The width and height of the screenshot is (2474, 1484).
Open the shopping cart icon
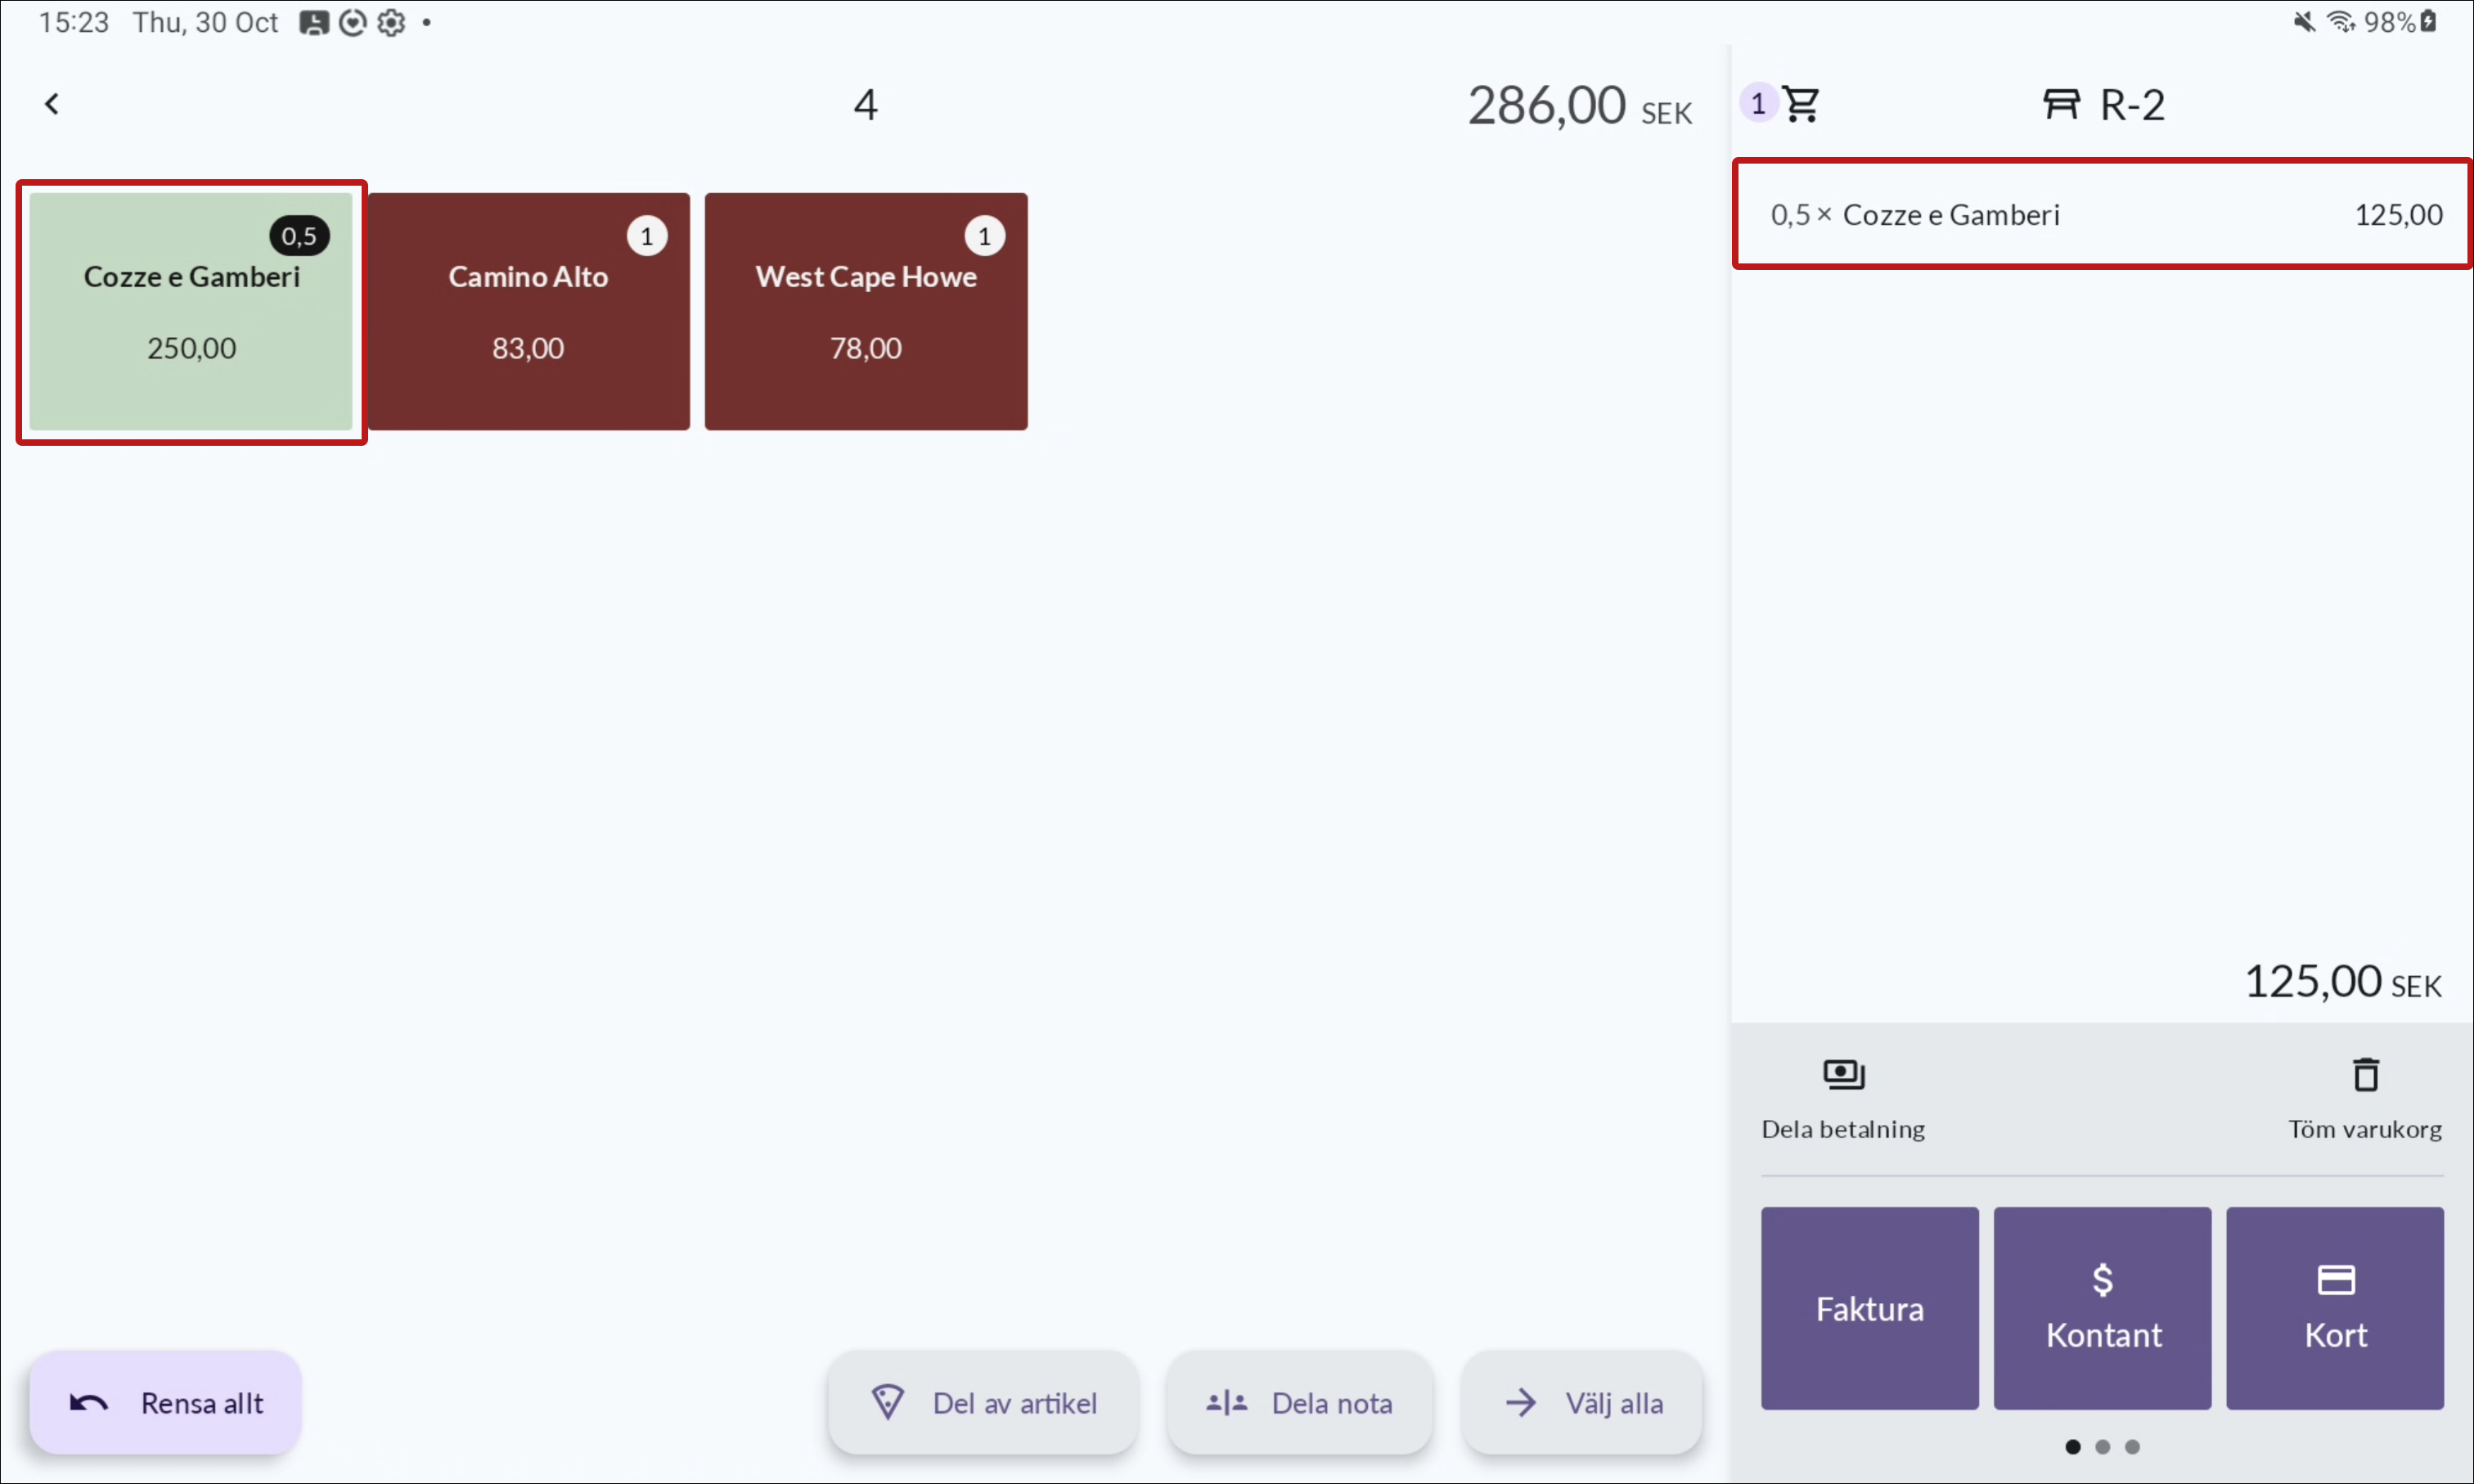[1801, 104]
